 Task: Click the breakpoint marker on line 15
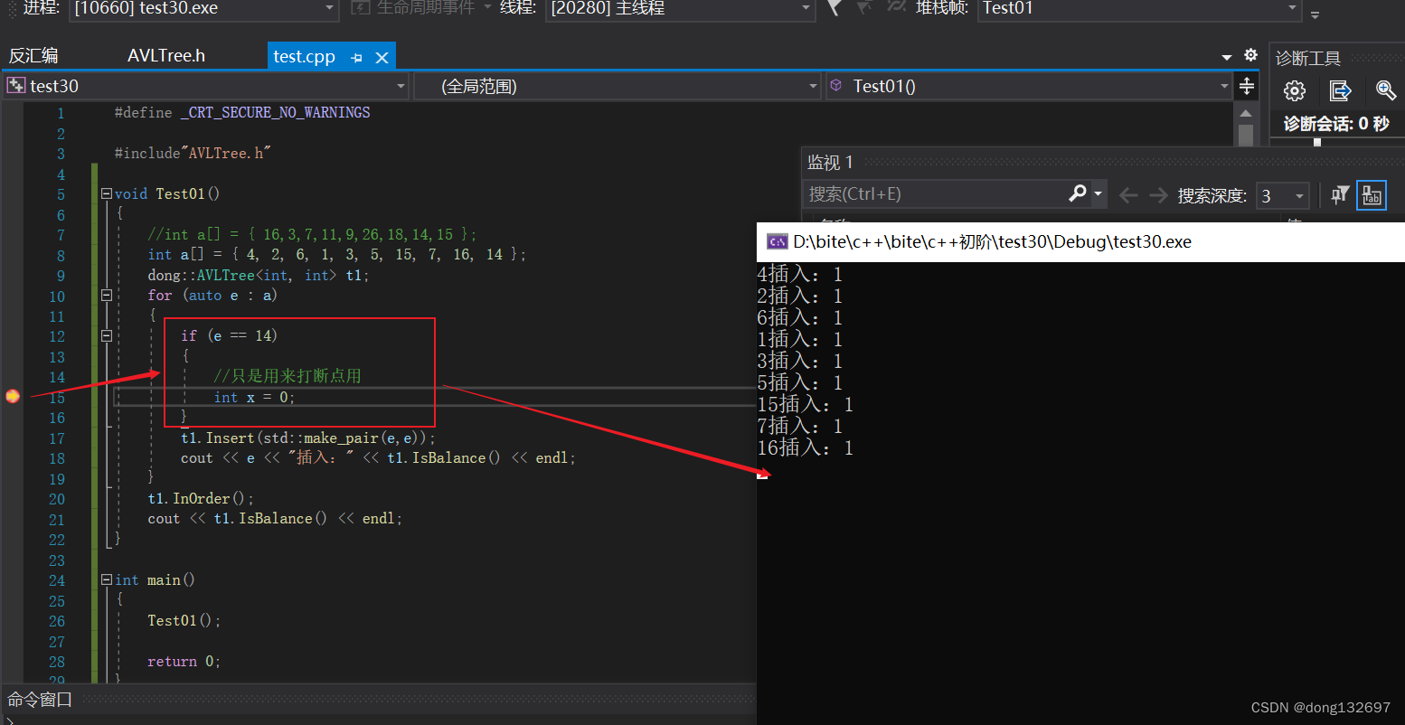pos(13,396)
